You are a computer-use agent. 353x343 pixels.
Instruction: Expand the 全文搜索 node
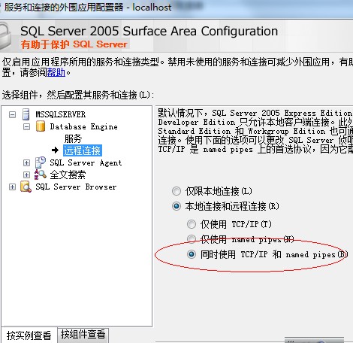click(x=26, y=175)
